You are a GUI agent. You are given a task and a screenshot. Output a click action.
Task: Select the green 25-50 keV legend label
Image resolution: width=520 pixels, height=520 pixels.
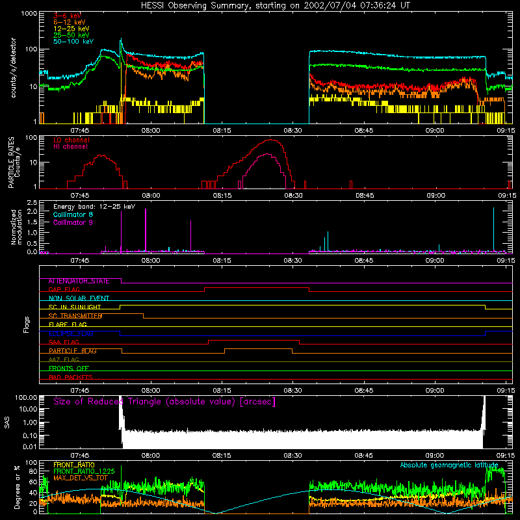click(x=71, y=35)
